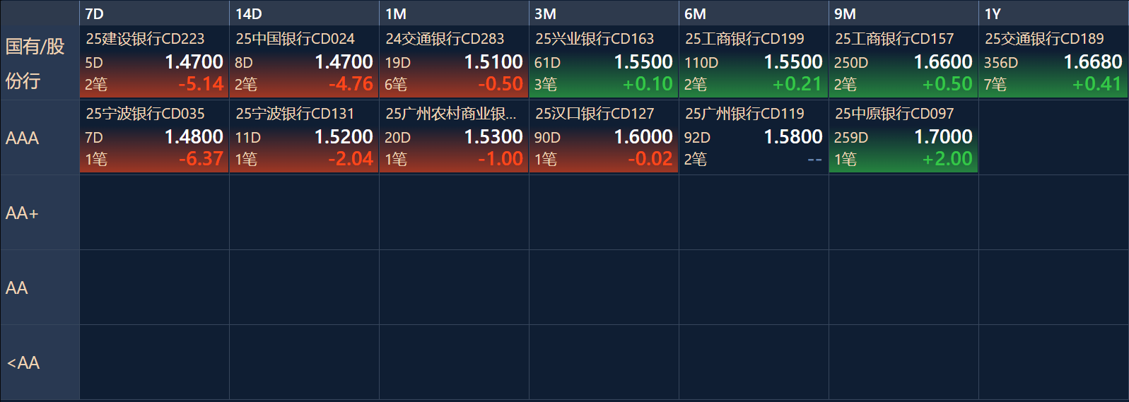Open the 25中原银行CD097 quote cell
The image size is (1129, 402).
pyautogui.click(x=903, y=136)
